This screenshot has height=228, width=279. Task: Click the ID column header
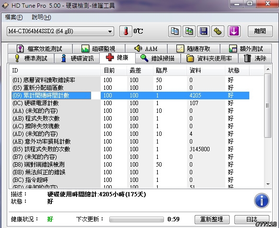tap(55, 71)
